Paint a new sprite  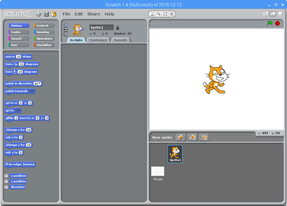181,137
